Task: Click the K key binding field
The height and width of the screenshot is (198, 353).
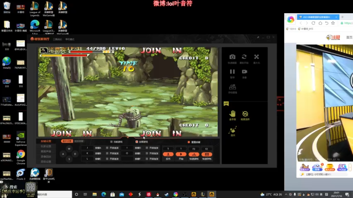Action: pyautogui.click(x=87, y=153)
